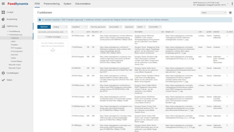Click the Speichern button
This screenshot has height=132, width=234.
(x=44, y=27)
